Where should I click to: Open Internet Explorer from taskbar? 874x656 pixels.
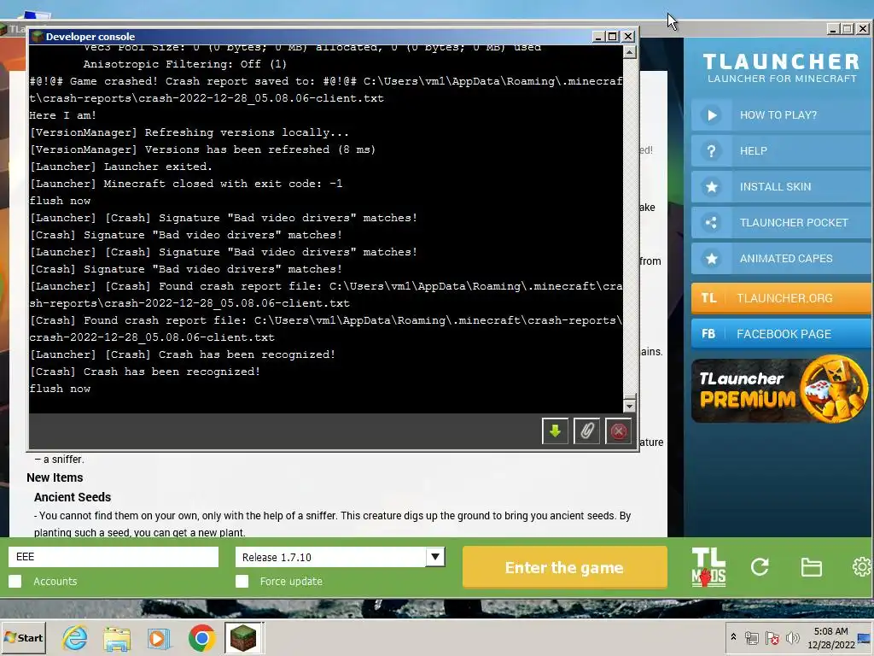(75, 638)
